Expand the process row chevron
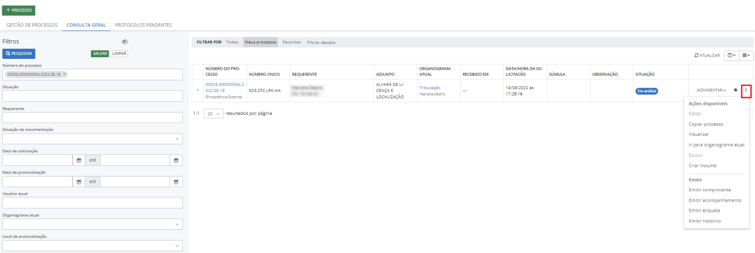 click(197, 90)
